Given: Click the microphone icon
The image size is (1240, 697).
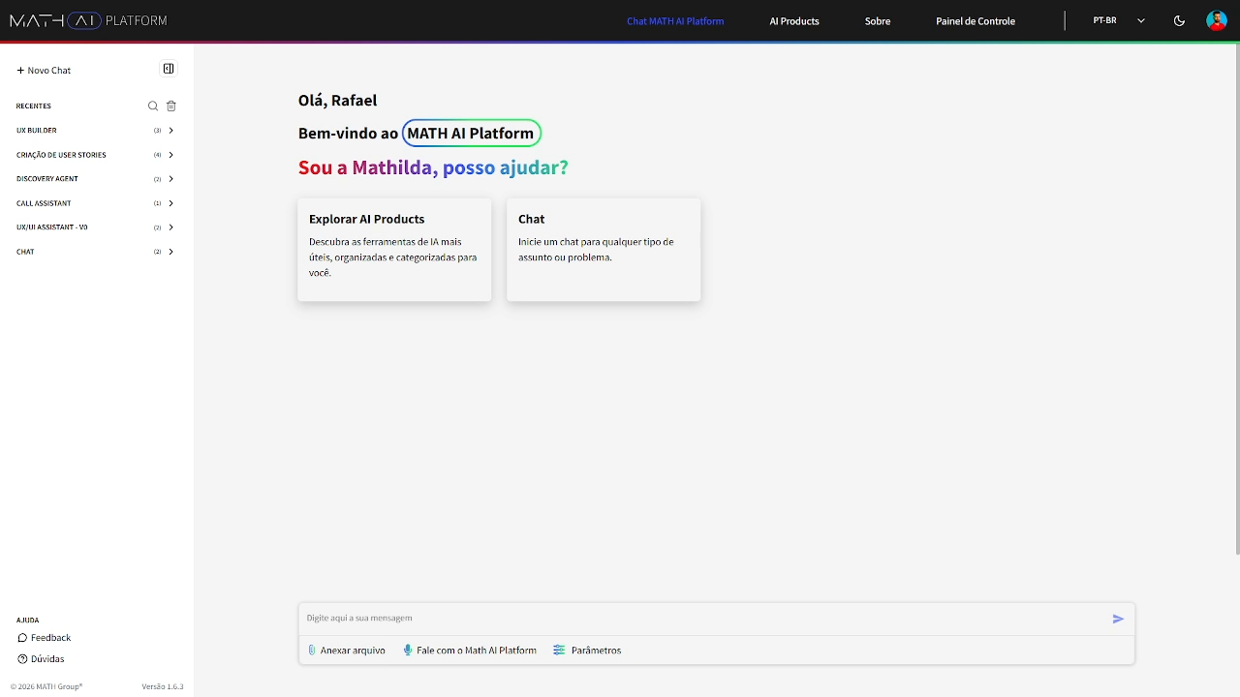Looking at the screenshot, I should tap(408, 651).
